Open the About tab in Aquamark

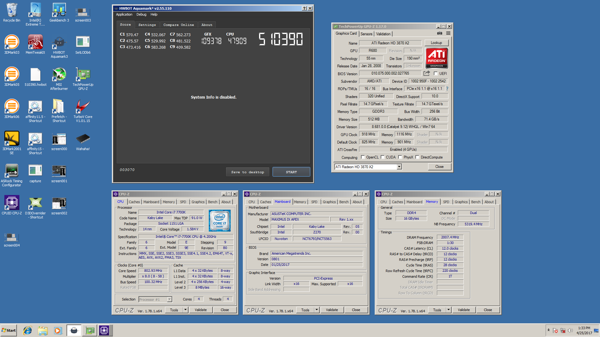coord(207,25)
